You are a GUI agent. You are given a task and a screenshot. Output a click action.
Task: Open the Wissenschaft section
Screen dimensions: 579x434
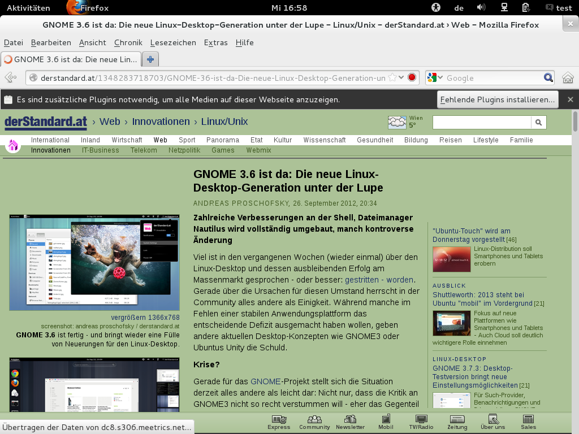(325, 140)
